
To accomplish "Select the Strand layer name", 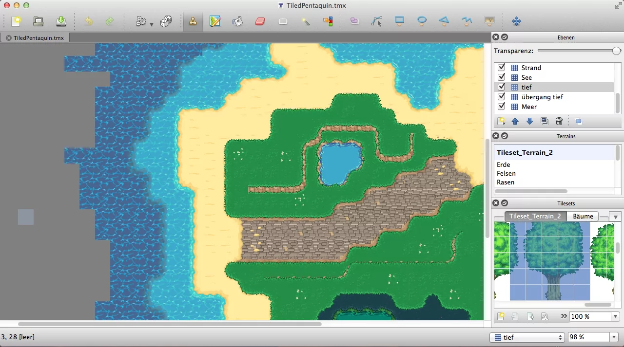I will [531, 68].
